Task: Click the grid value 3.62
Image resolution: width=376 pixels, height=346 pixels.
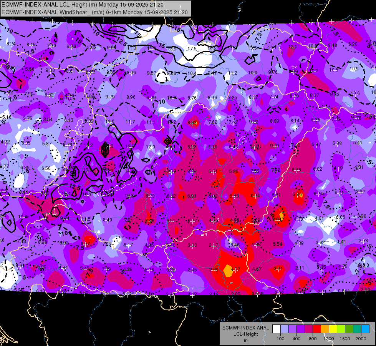Action: tap(320, 243)
